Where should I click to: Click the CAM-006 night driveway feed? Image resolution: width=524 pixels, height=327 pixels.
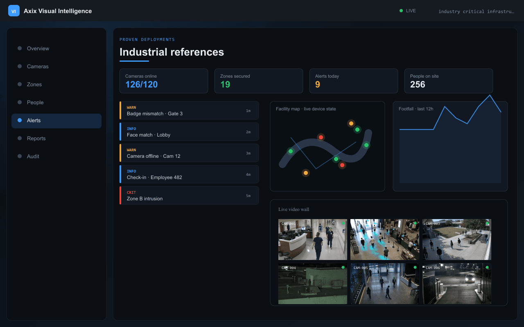457,284
